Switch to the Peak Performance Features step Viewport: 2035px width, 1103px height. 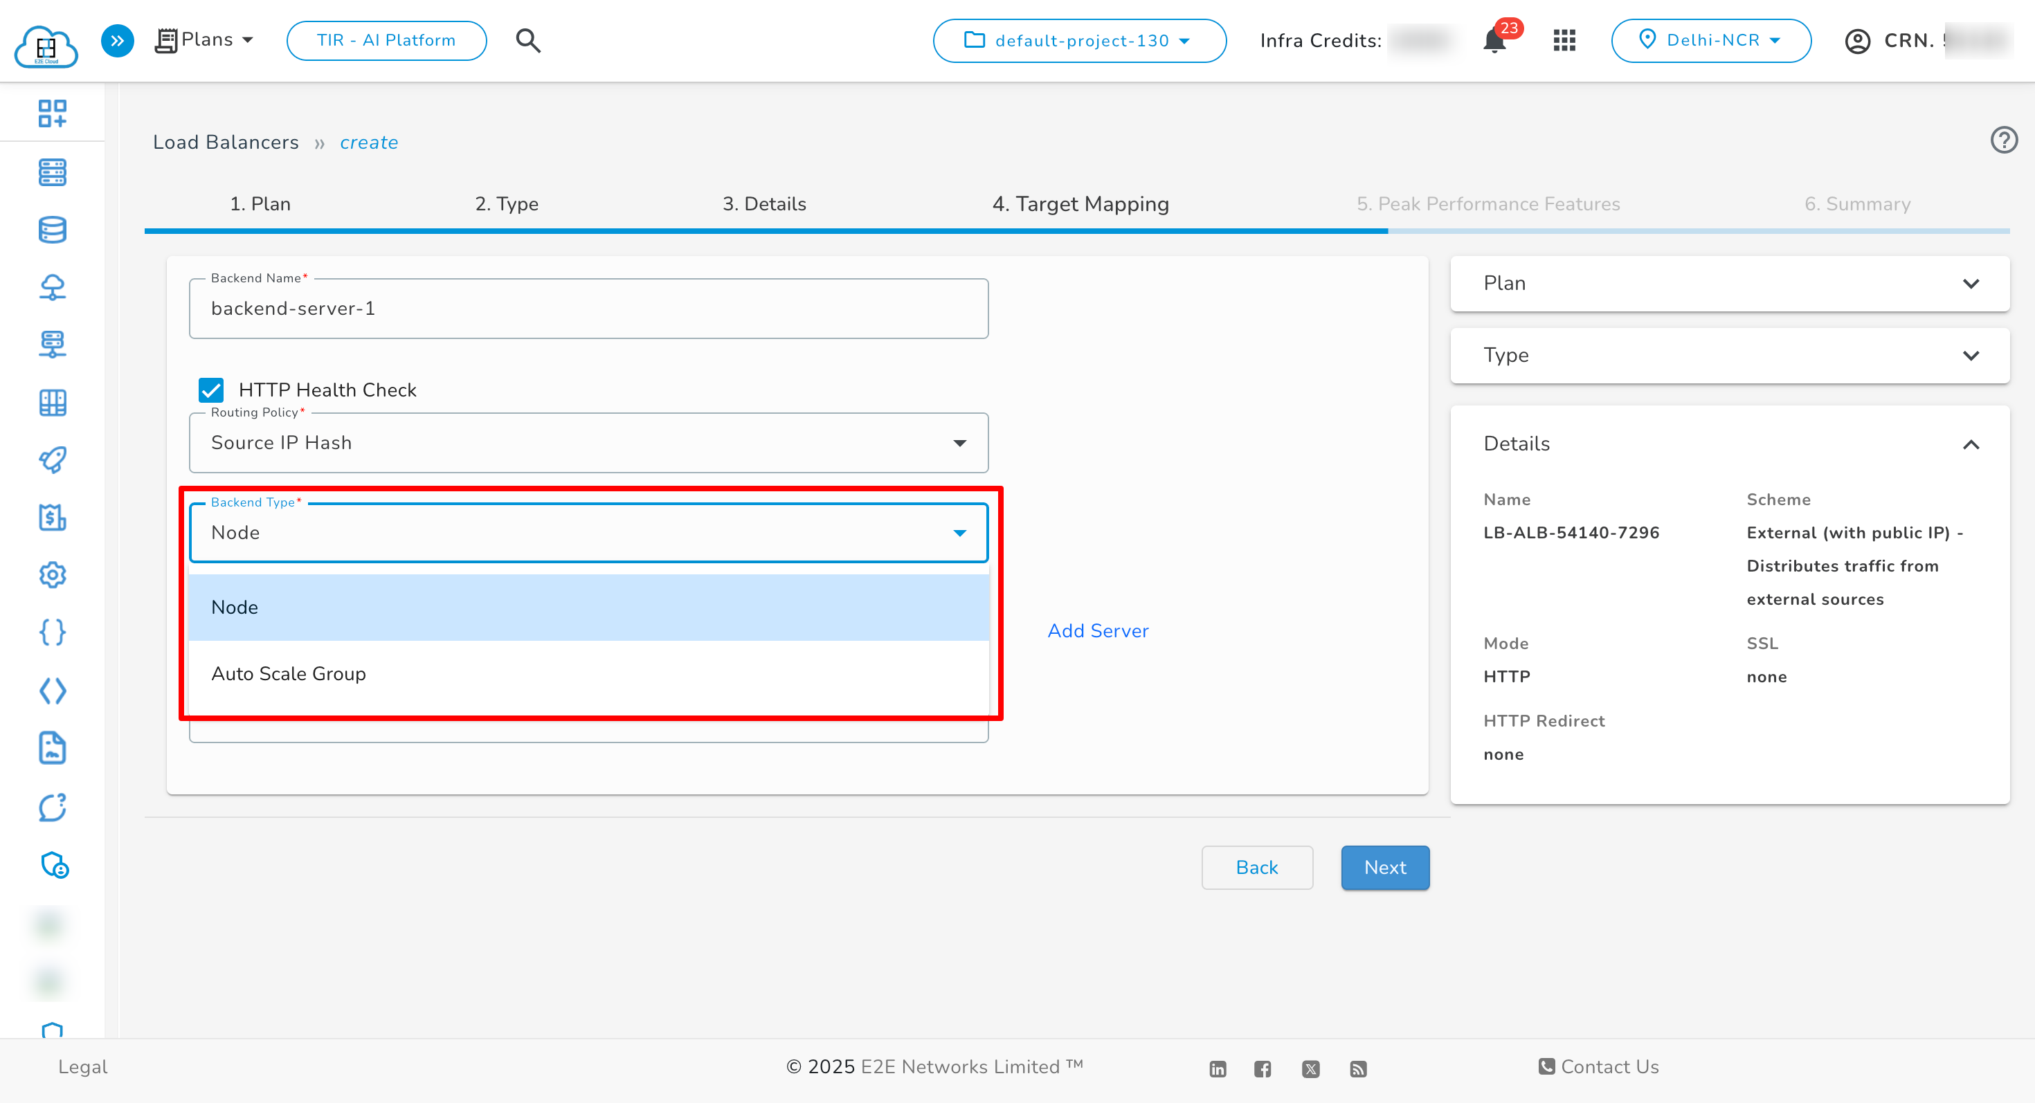[1488, 203]
